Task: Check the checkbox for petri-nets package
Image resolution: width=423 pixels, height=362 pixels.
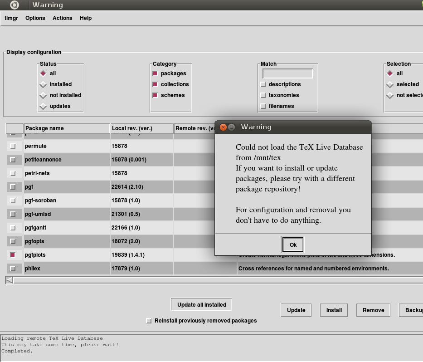Action: 13,173
